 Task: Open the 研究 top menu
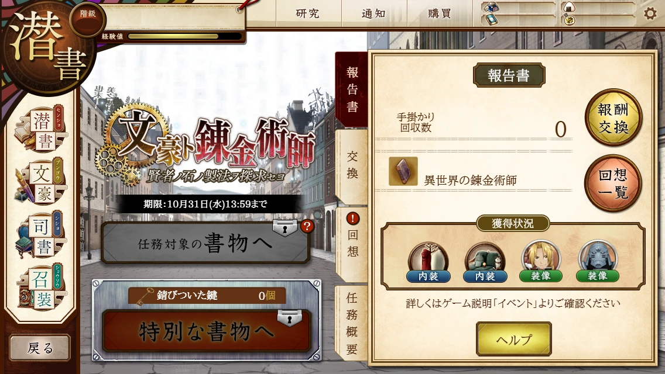[307, 13]
